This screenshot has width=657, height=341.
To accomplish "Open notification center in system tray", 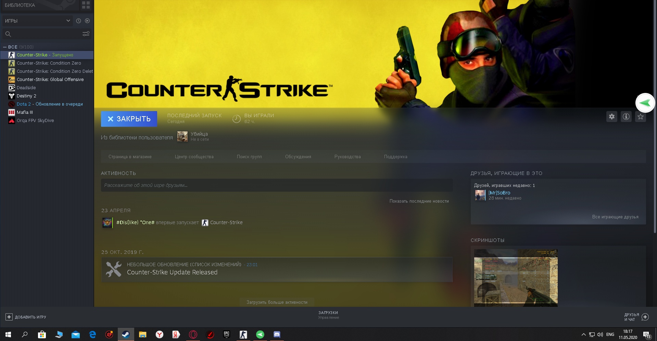I will (647, 335).
